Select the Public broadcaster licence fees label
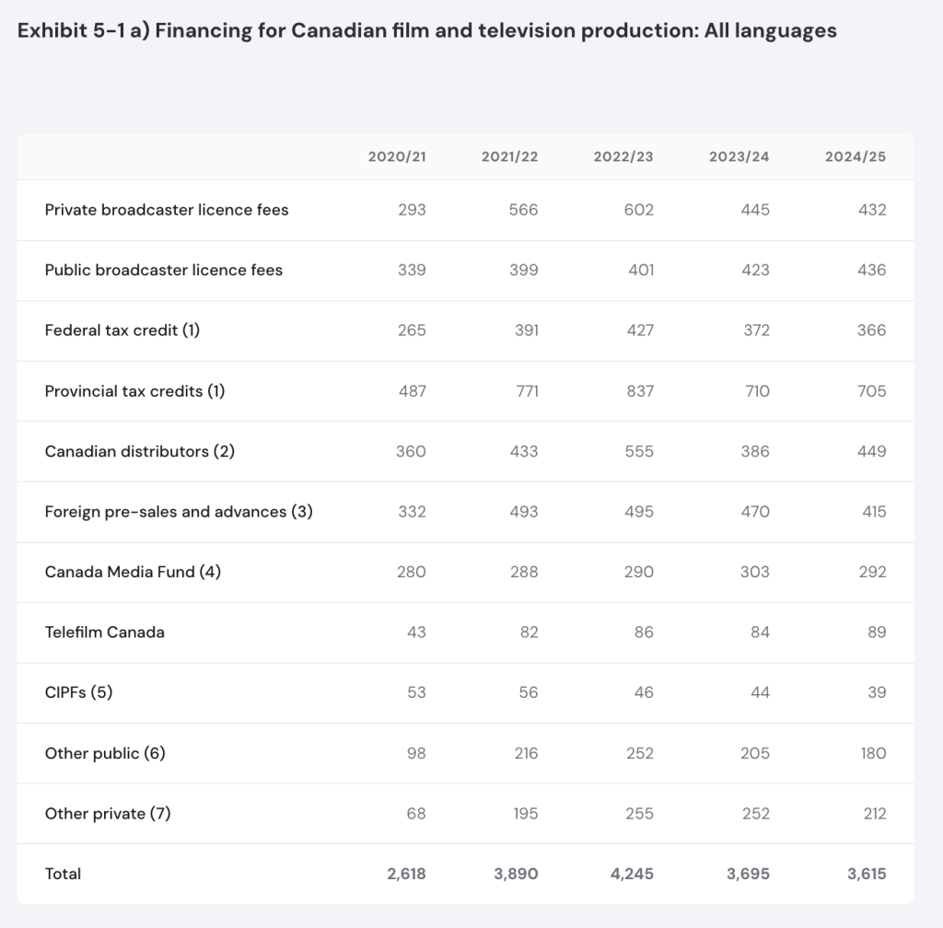The image size is (943, 928). coord(164,271)
